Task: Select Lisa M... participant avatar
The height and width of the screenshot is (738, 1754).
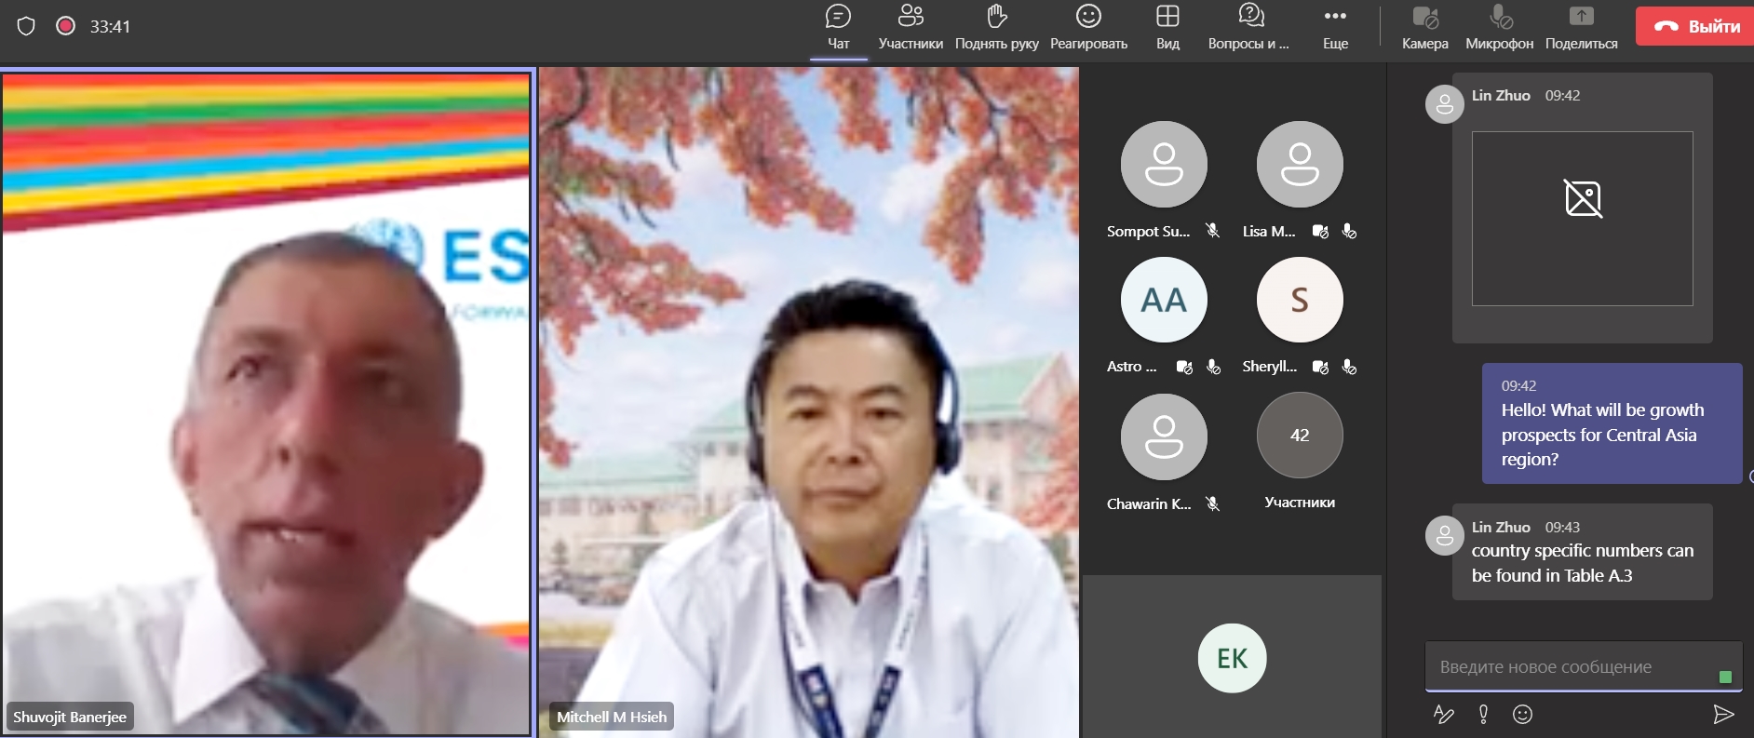Action: [x=1300, y=164]
